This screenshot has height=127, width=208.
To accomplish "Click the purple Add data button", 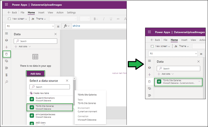I will pos(35,74).
